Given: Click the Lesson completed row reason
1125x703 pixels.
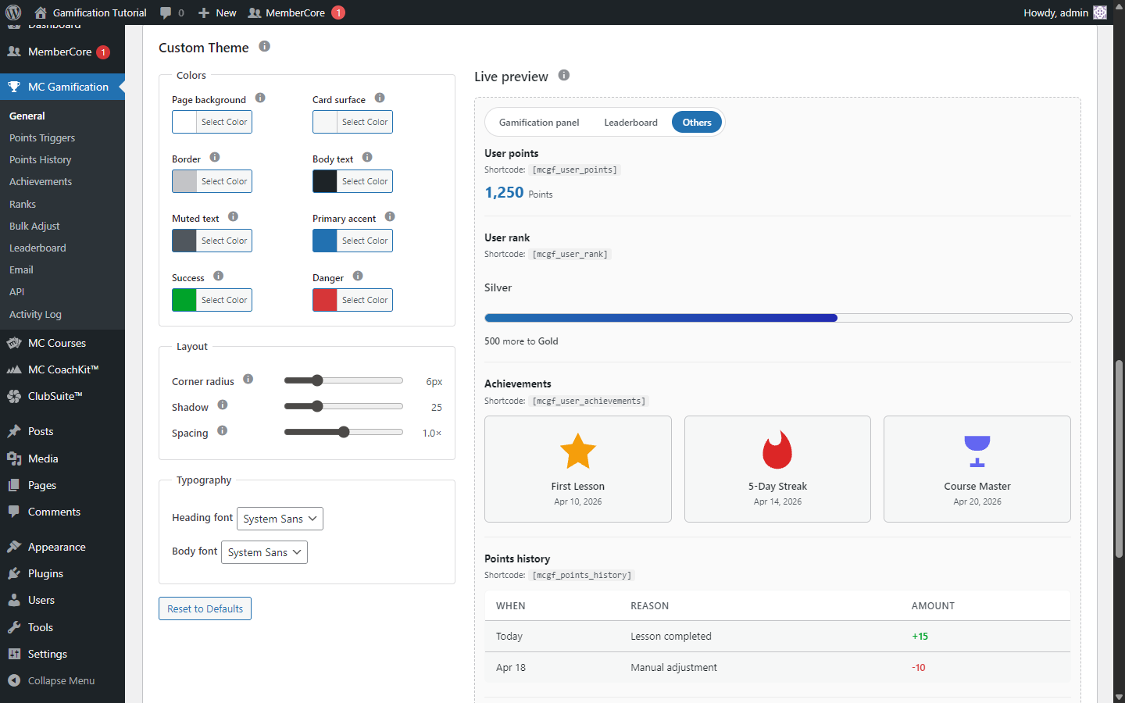Looking at the screenshot, I should coord(671,637).
